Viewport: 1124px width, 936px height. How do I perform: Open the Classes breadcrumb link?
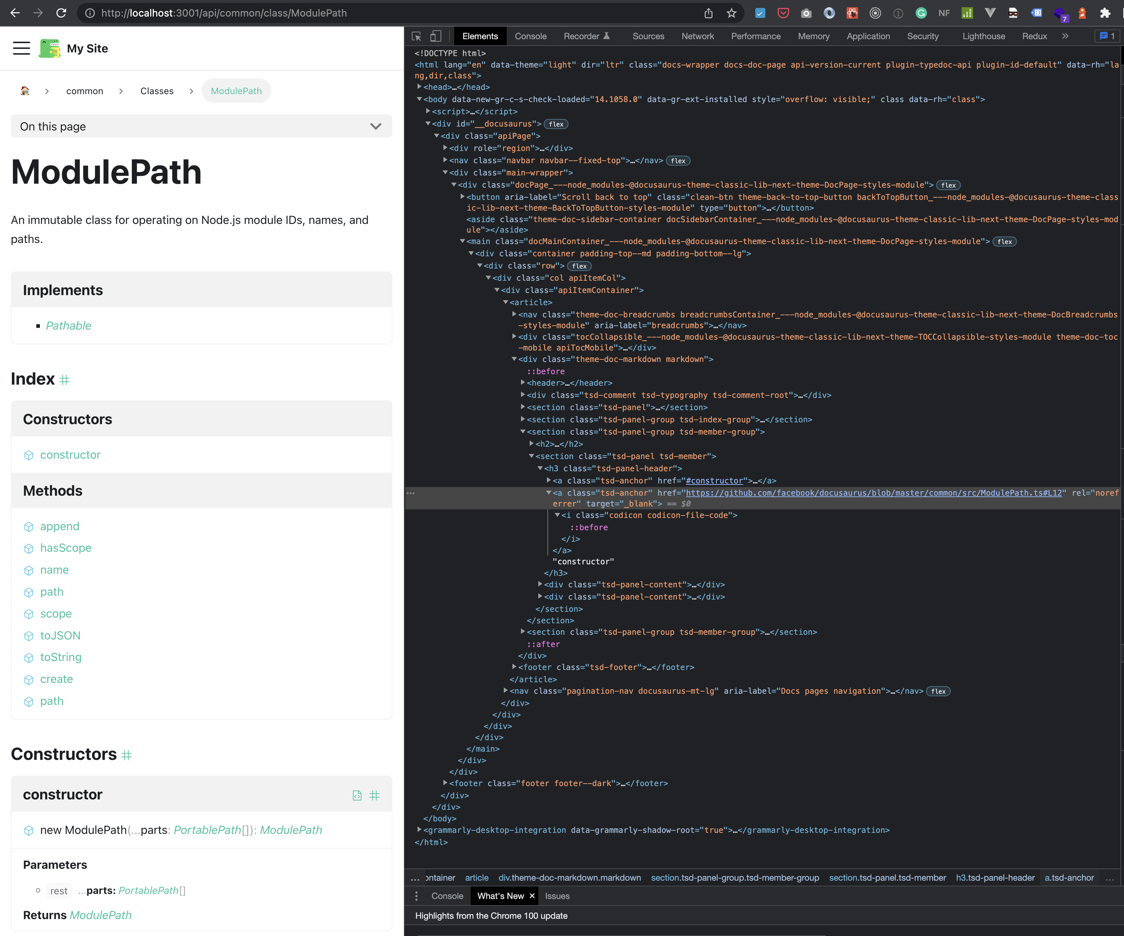[157, 91]
